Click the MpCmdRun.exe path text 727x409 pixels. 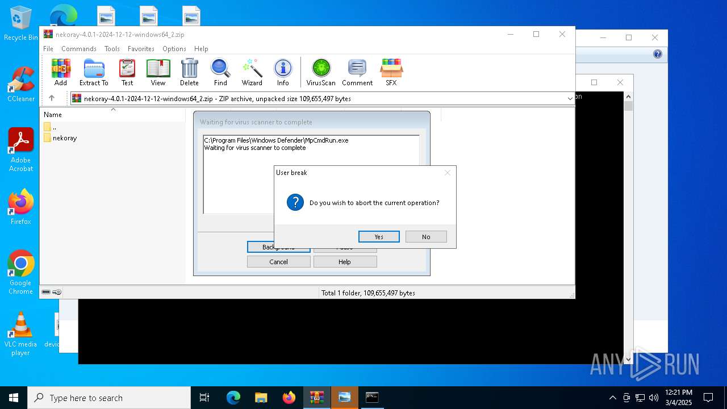pyautogui.click(x=276, y=140)
